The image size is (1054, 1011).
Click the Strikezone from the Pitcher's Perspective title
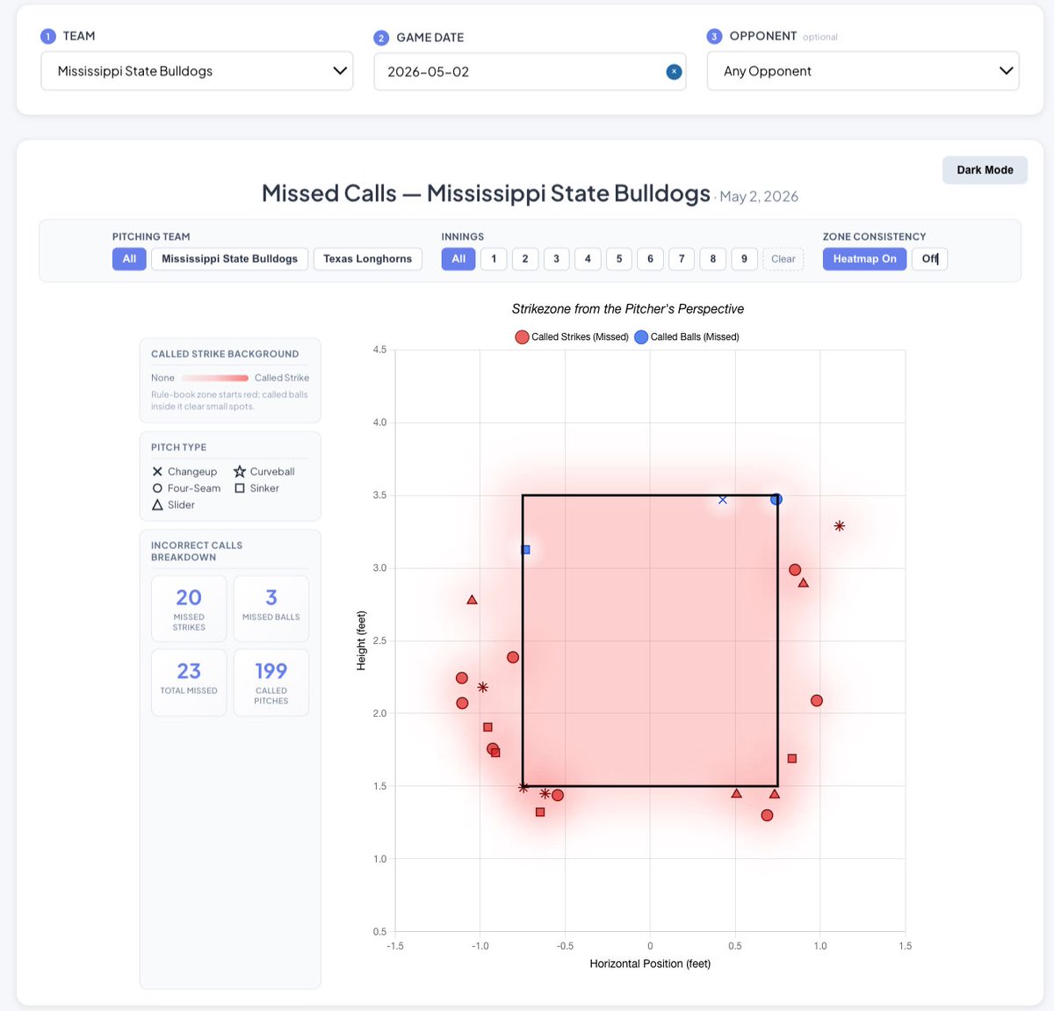pos(628,309)
